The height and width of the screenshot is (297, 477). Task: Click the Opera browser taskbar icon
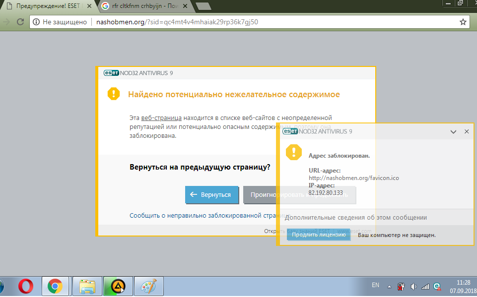pos(25,286)
